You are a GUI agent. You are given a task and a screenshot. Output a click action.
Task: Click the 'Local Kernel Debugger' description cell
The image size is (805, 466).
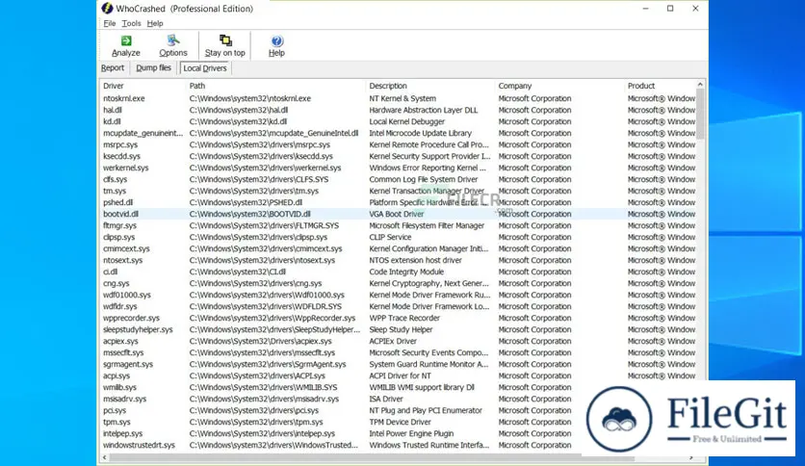pyautogui.click(x=406, y=121)
